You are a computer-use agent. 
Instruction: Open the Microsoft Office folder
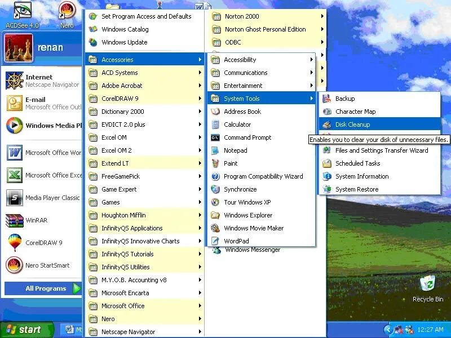(x=145, y=306)
